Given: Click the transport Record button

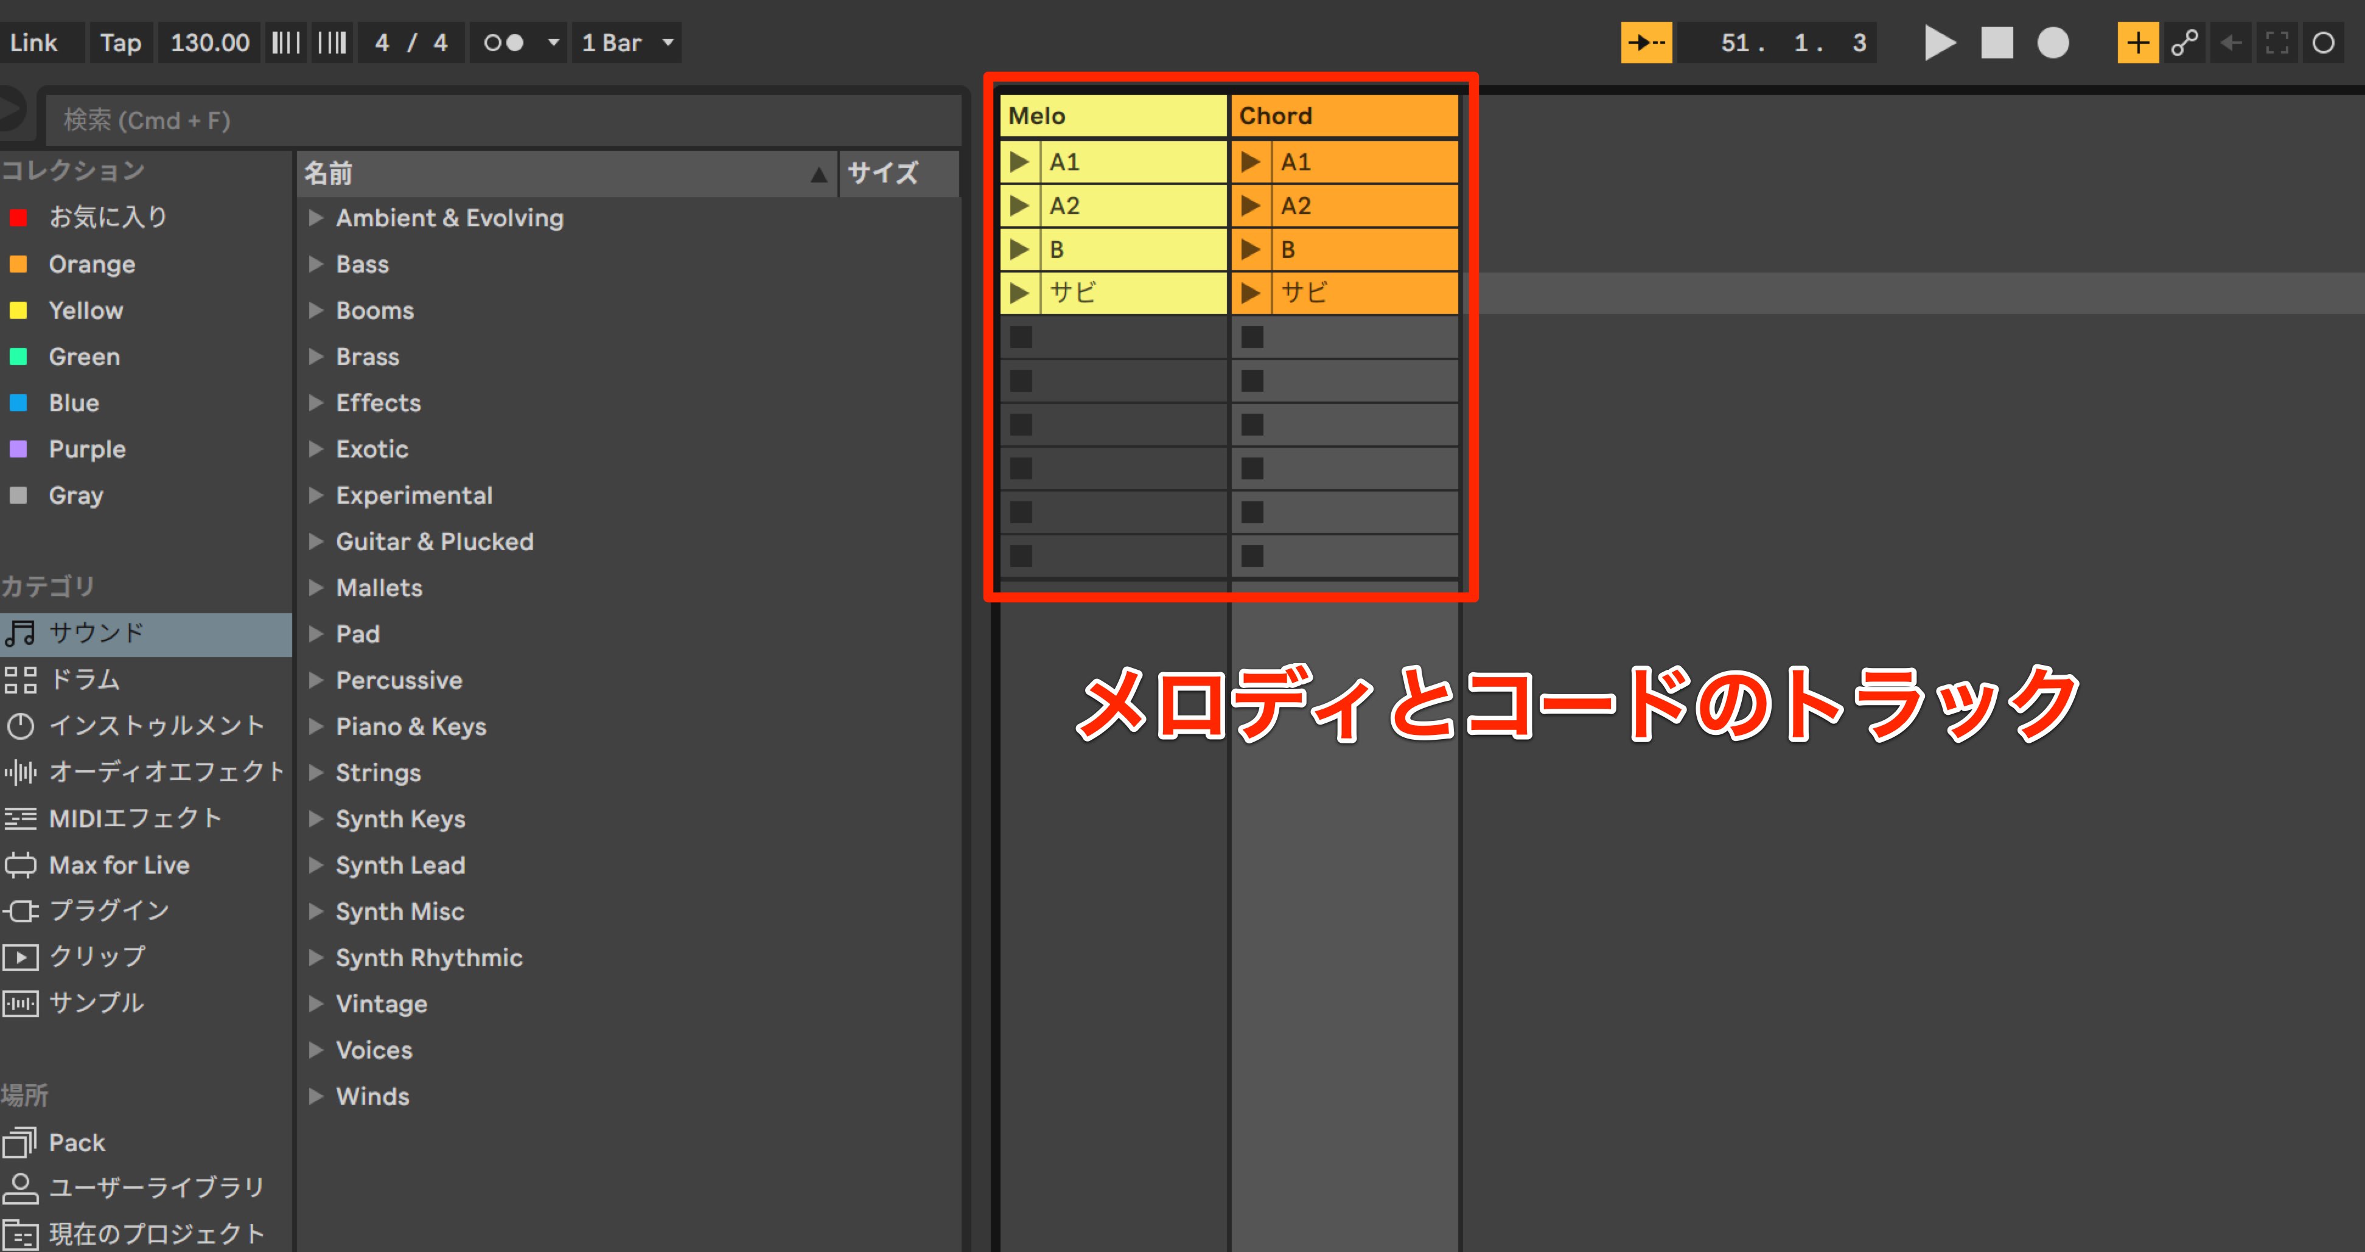Looking at the screenshot, I should click(x=2053, y=42).
